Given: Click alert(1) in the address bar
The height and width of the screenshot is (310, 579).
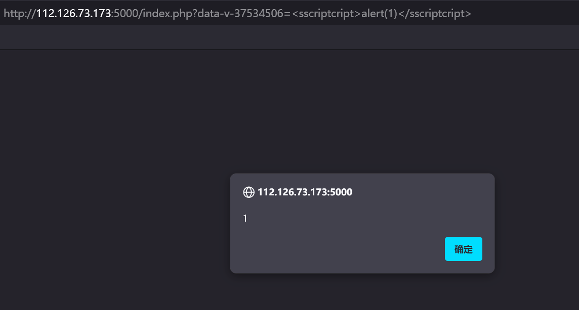Looking at the screenshot, I should tap(379, 14).
